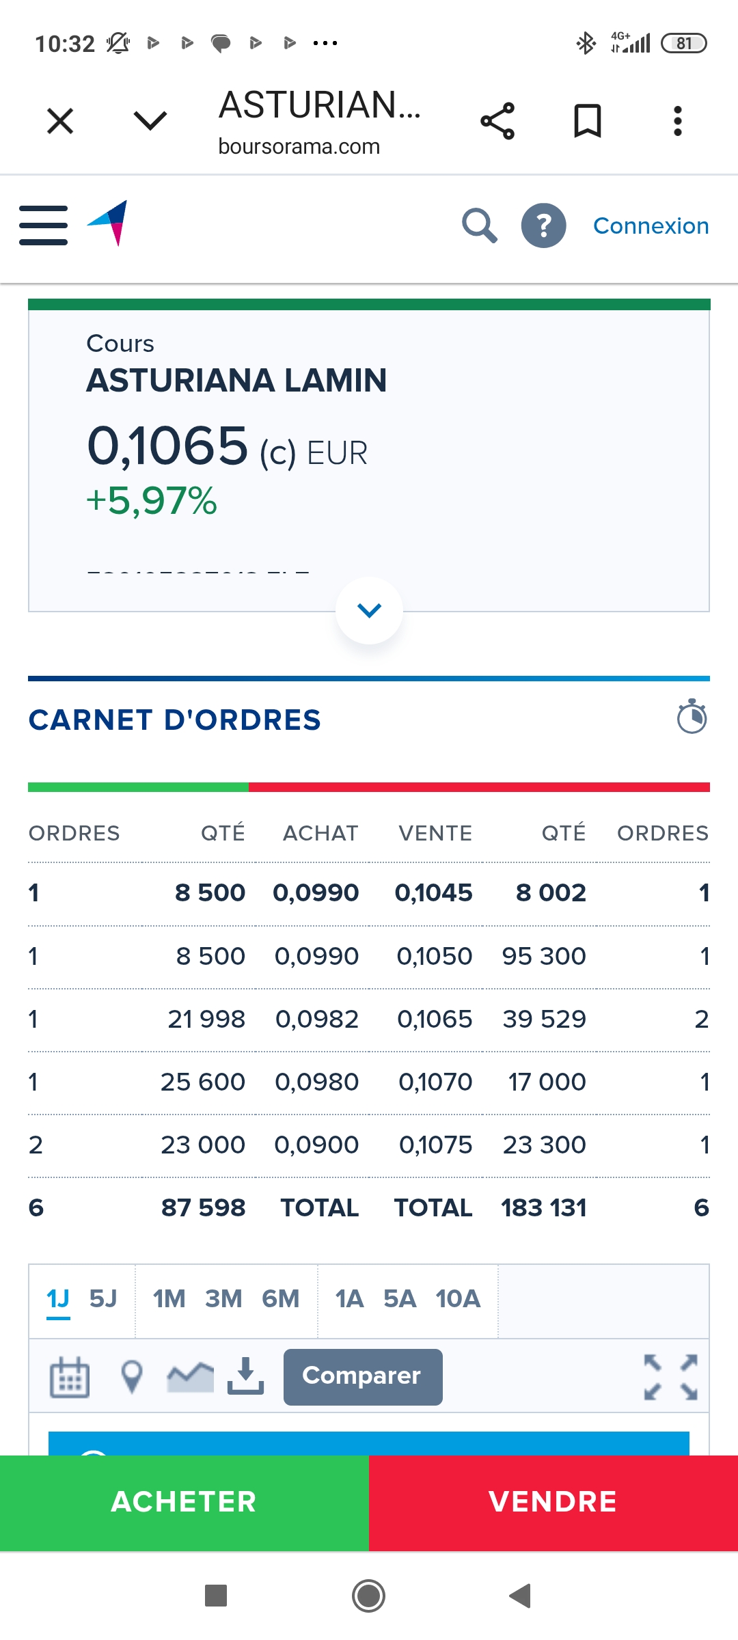Select the 5J chart period

pyautogui.click(x=103, y=1298)
